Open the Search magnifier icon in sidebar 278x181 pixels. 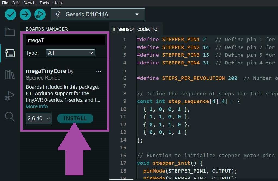pos(10,117)
